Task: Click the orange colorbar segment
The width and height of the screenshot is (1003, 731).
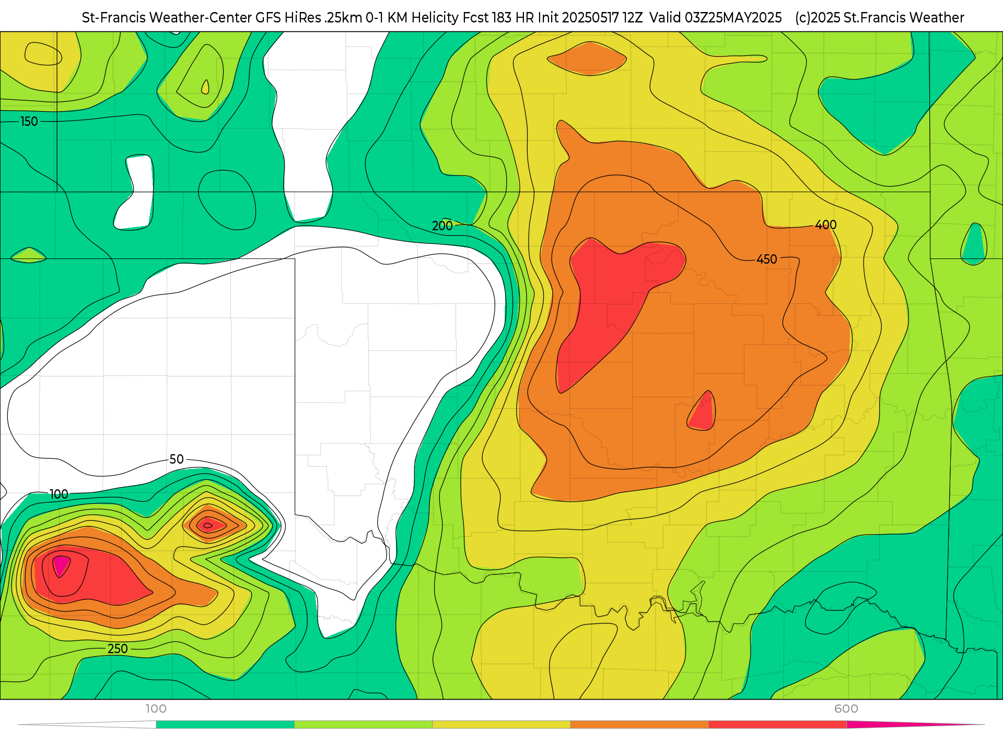Action: point(639,725)
